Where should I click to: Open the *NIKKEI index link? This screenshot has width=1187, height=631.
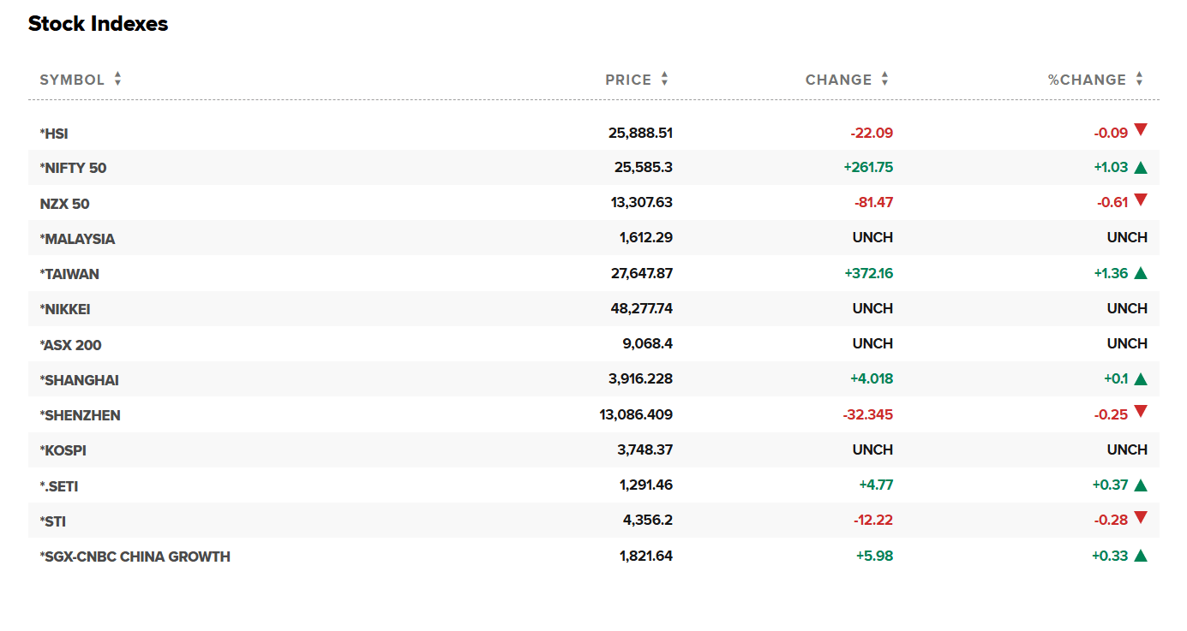tap(65, 309)
